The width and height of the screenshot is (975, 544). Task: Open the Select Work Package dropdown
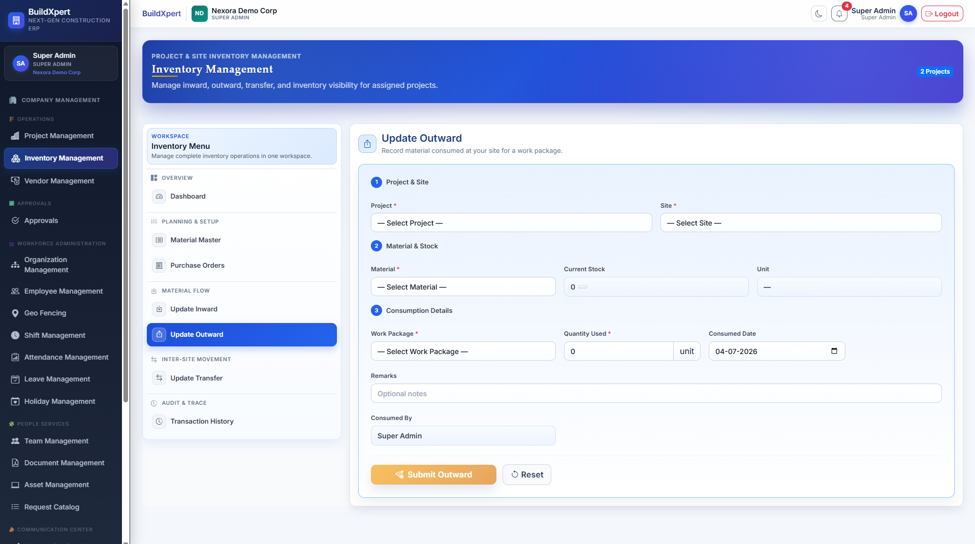(x=463, y=351)
